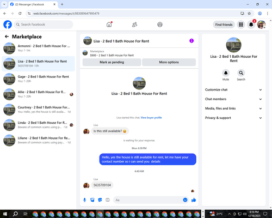Screen dimensions: 272x218
Task: Go to Facebook Home icon
Action: [109, 25]
